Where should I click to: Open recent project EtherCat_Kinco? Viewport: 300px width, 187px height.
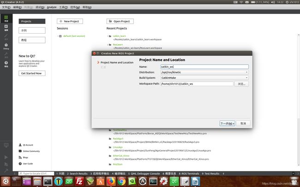click(121, 156)
